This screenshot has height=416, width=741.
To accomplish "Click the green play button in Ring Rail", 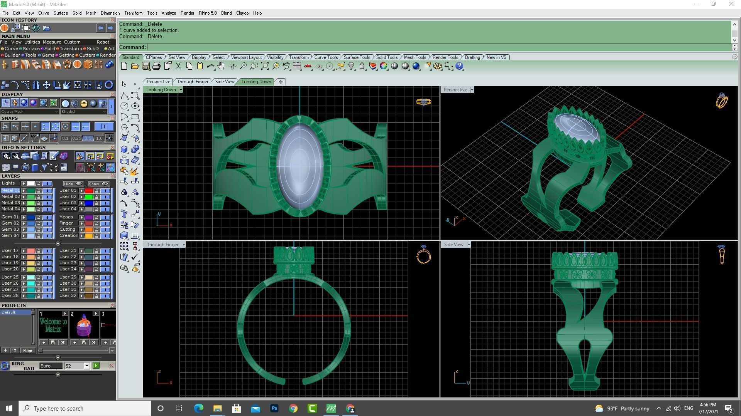I will click(96, 366).
